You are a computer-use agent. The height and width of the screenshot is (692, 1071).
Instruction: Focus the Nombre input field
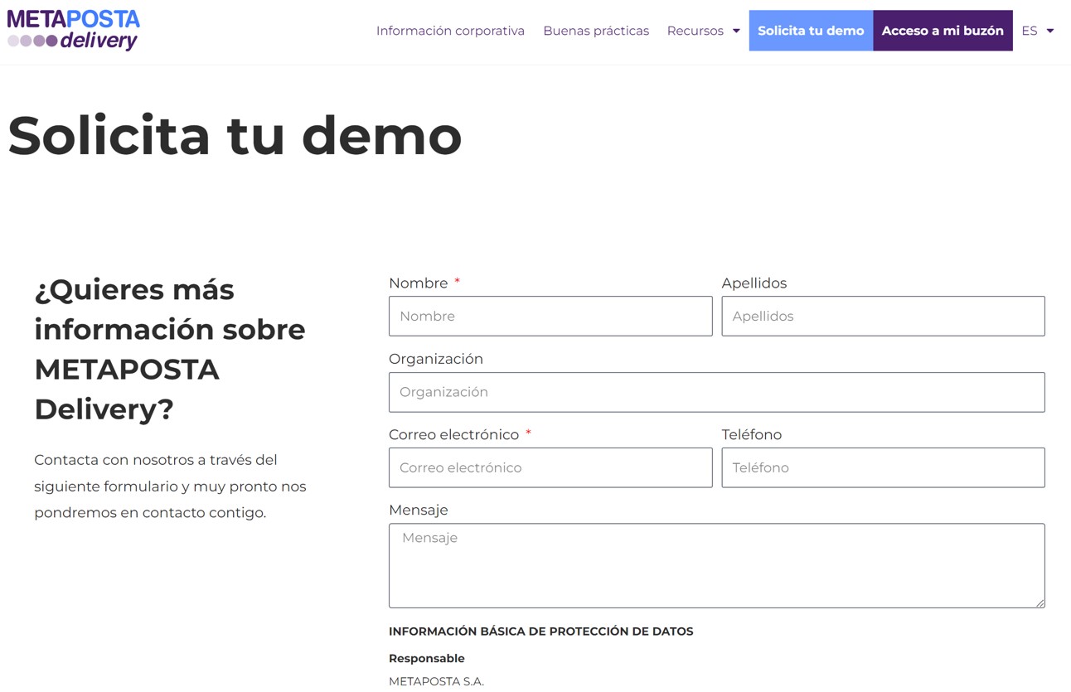pyautogui.click(x=550, y=316)
